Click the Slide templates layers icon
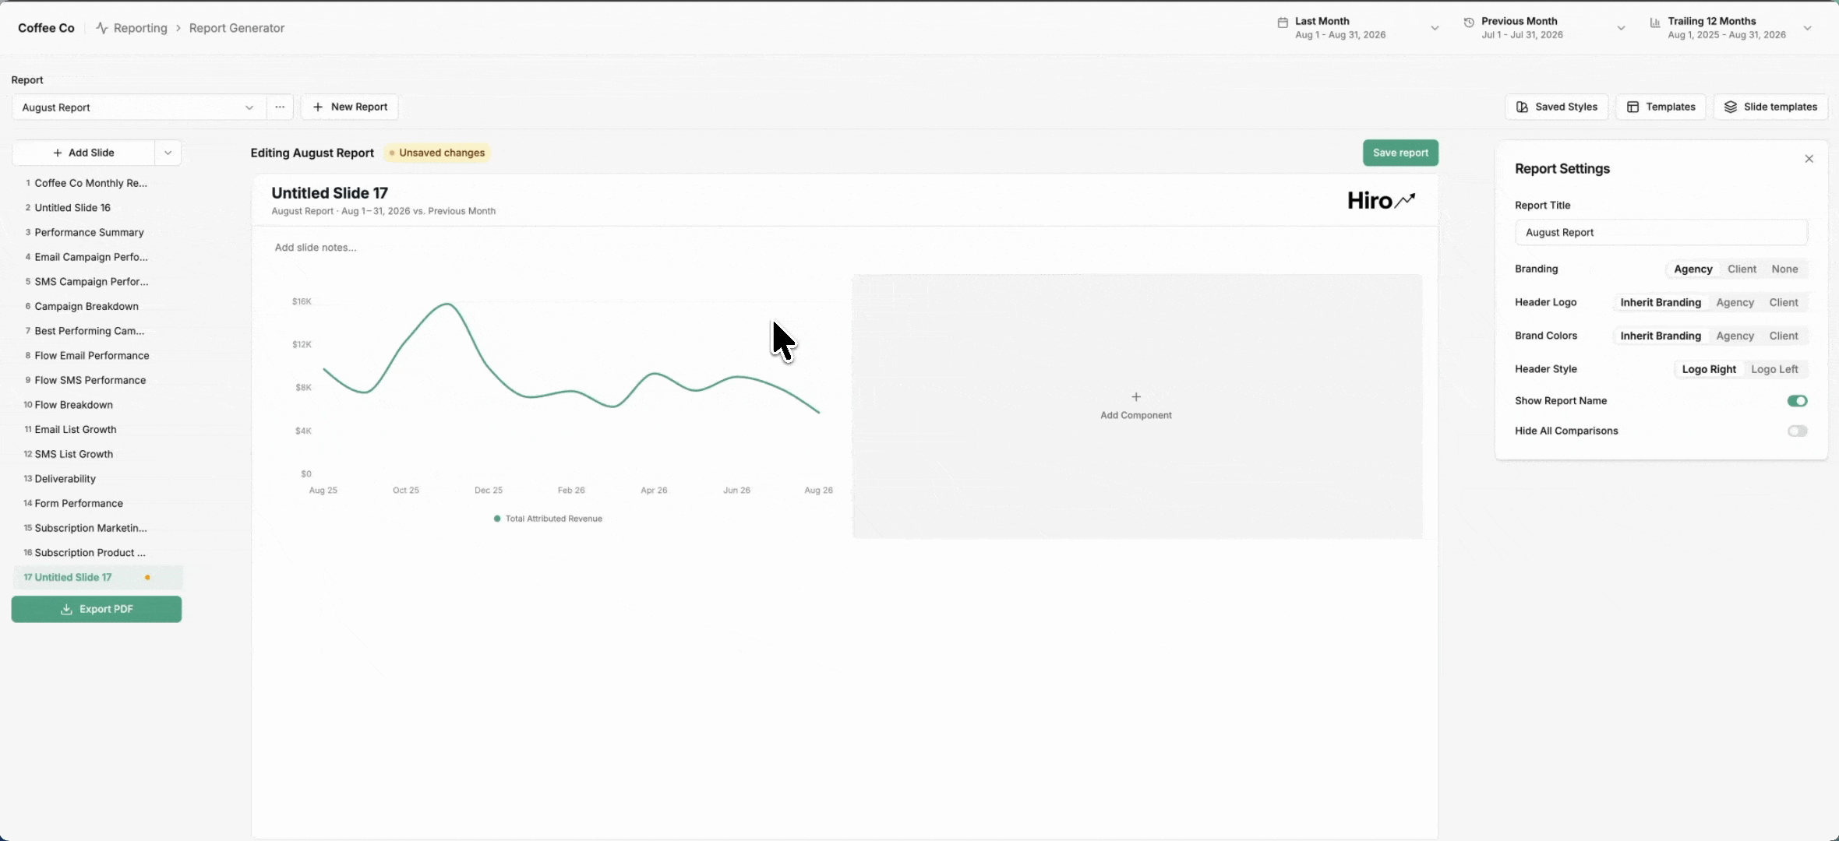 (x=1730, y=107)
